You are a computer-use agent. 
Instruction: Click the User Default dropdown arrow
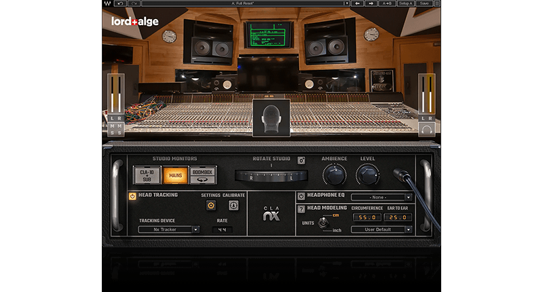click(409, 230)
